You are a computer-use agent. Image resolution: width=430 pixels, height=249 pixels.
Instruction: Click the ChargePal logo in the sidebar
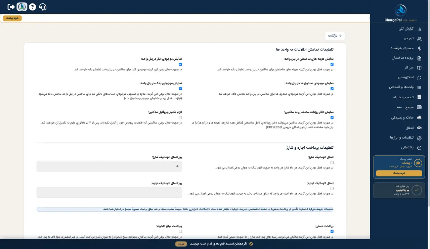point(400,10)
